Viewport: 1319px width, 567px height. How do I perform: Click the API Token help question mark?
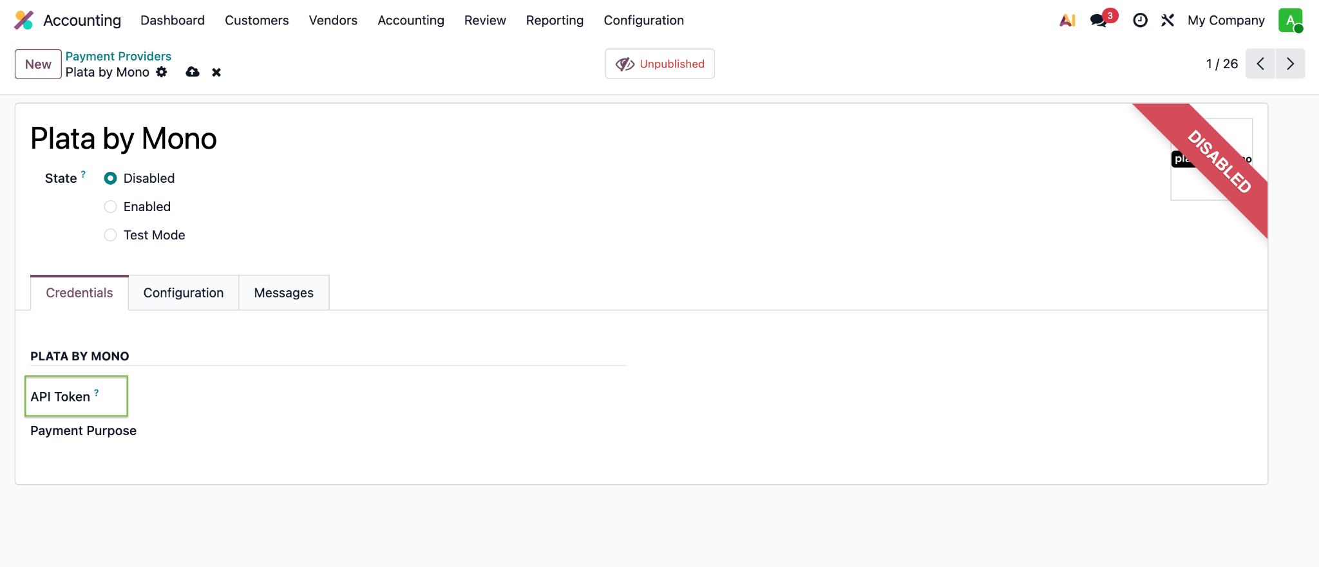(97, 393)
